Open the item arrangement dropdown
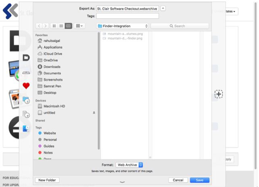 (79, 26)
